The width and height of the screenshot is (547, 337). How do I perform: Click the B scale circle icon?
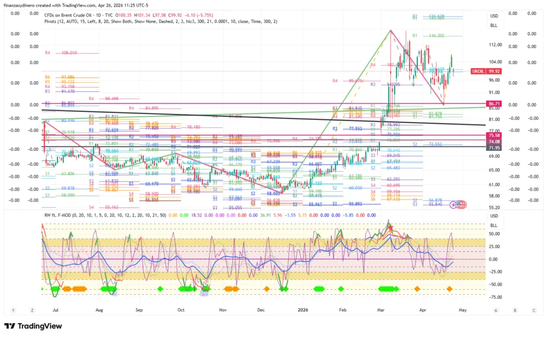point(514,309)
